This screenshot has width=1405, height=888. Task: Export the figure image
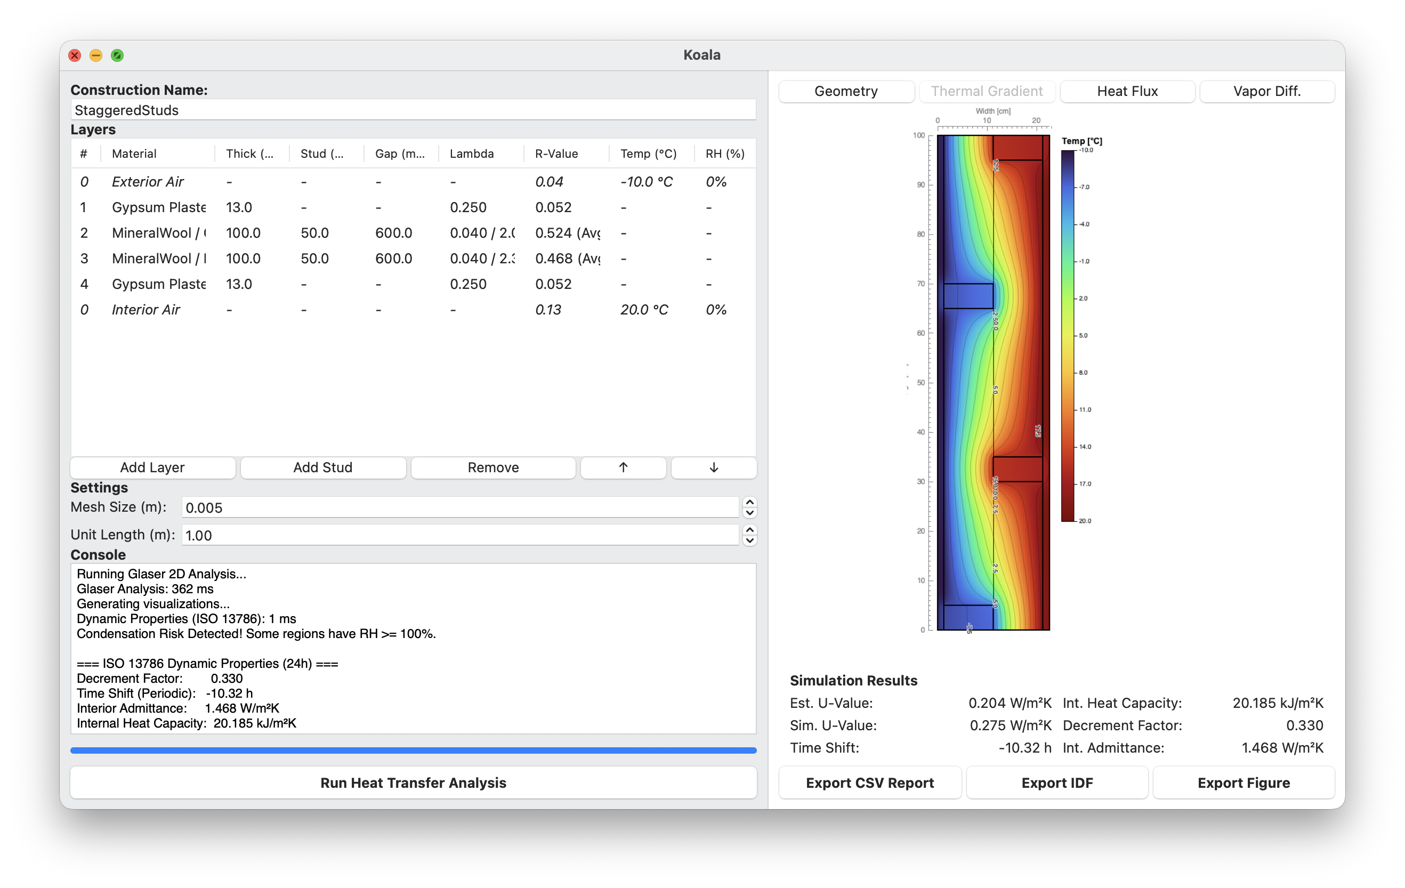[1243, 782]
